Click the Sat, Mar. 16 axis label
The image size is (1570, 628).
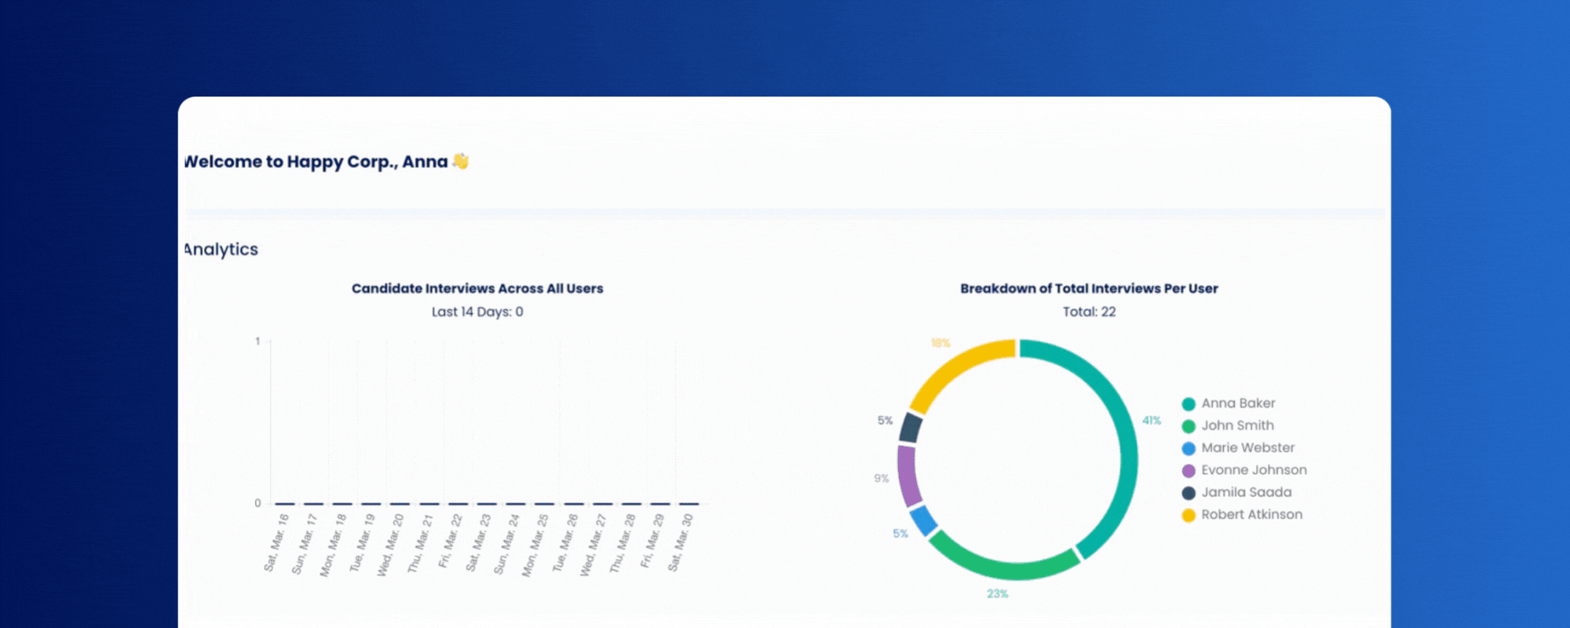(276, 542)
